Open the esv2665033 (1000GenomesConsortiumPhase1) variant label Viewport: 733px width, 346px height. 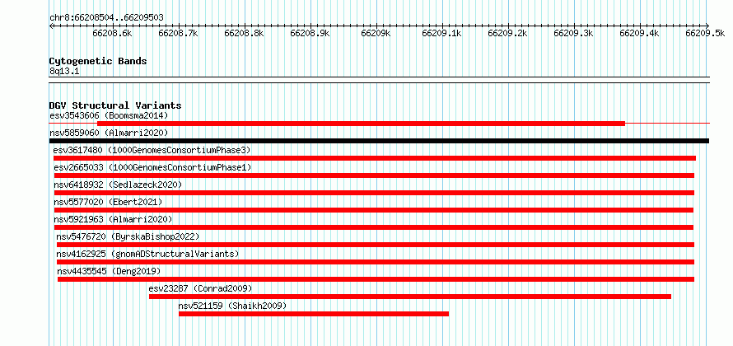pos(152,167)
